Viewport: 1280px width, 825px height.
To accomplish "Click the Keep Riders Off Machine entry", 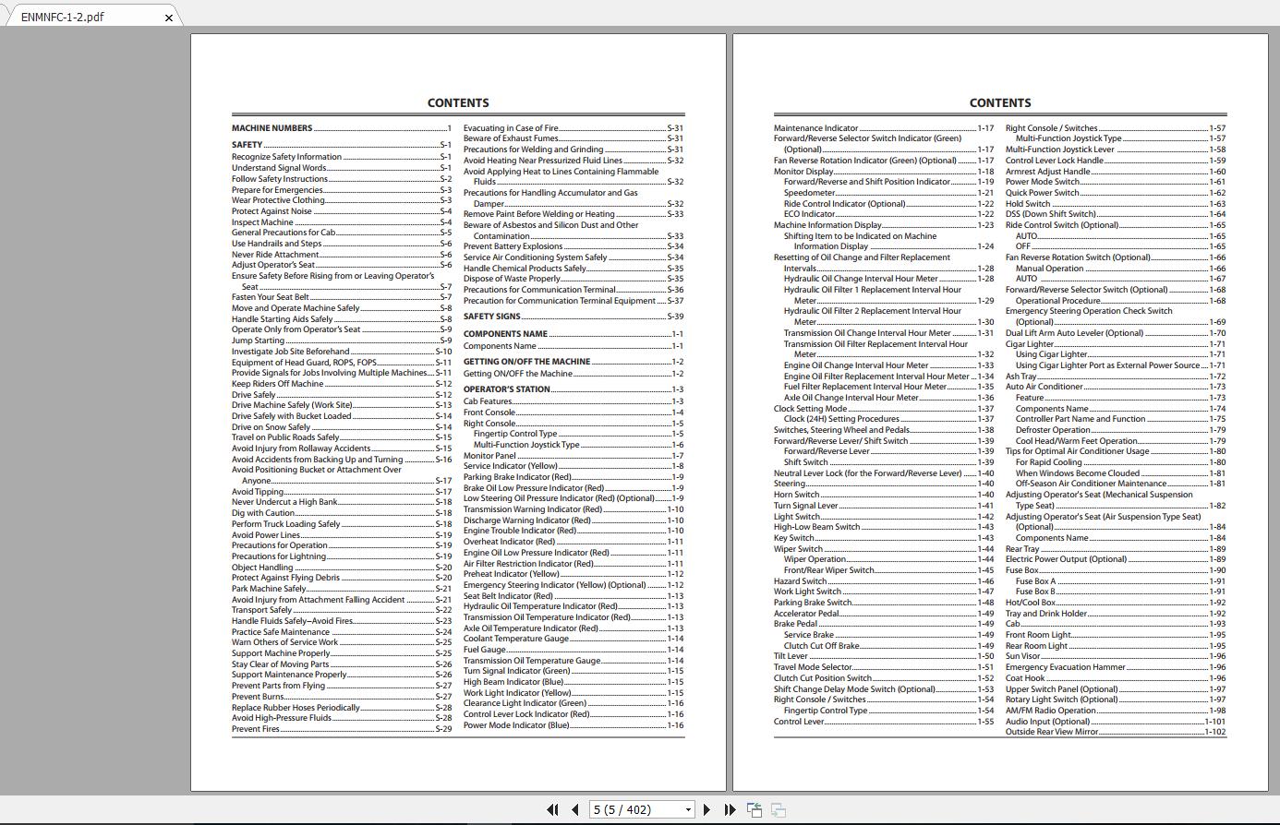I will 342,384.
